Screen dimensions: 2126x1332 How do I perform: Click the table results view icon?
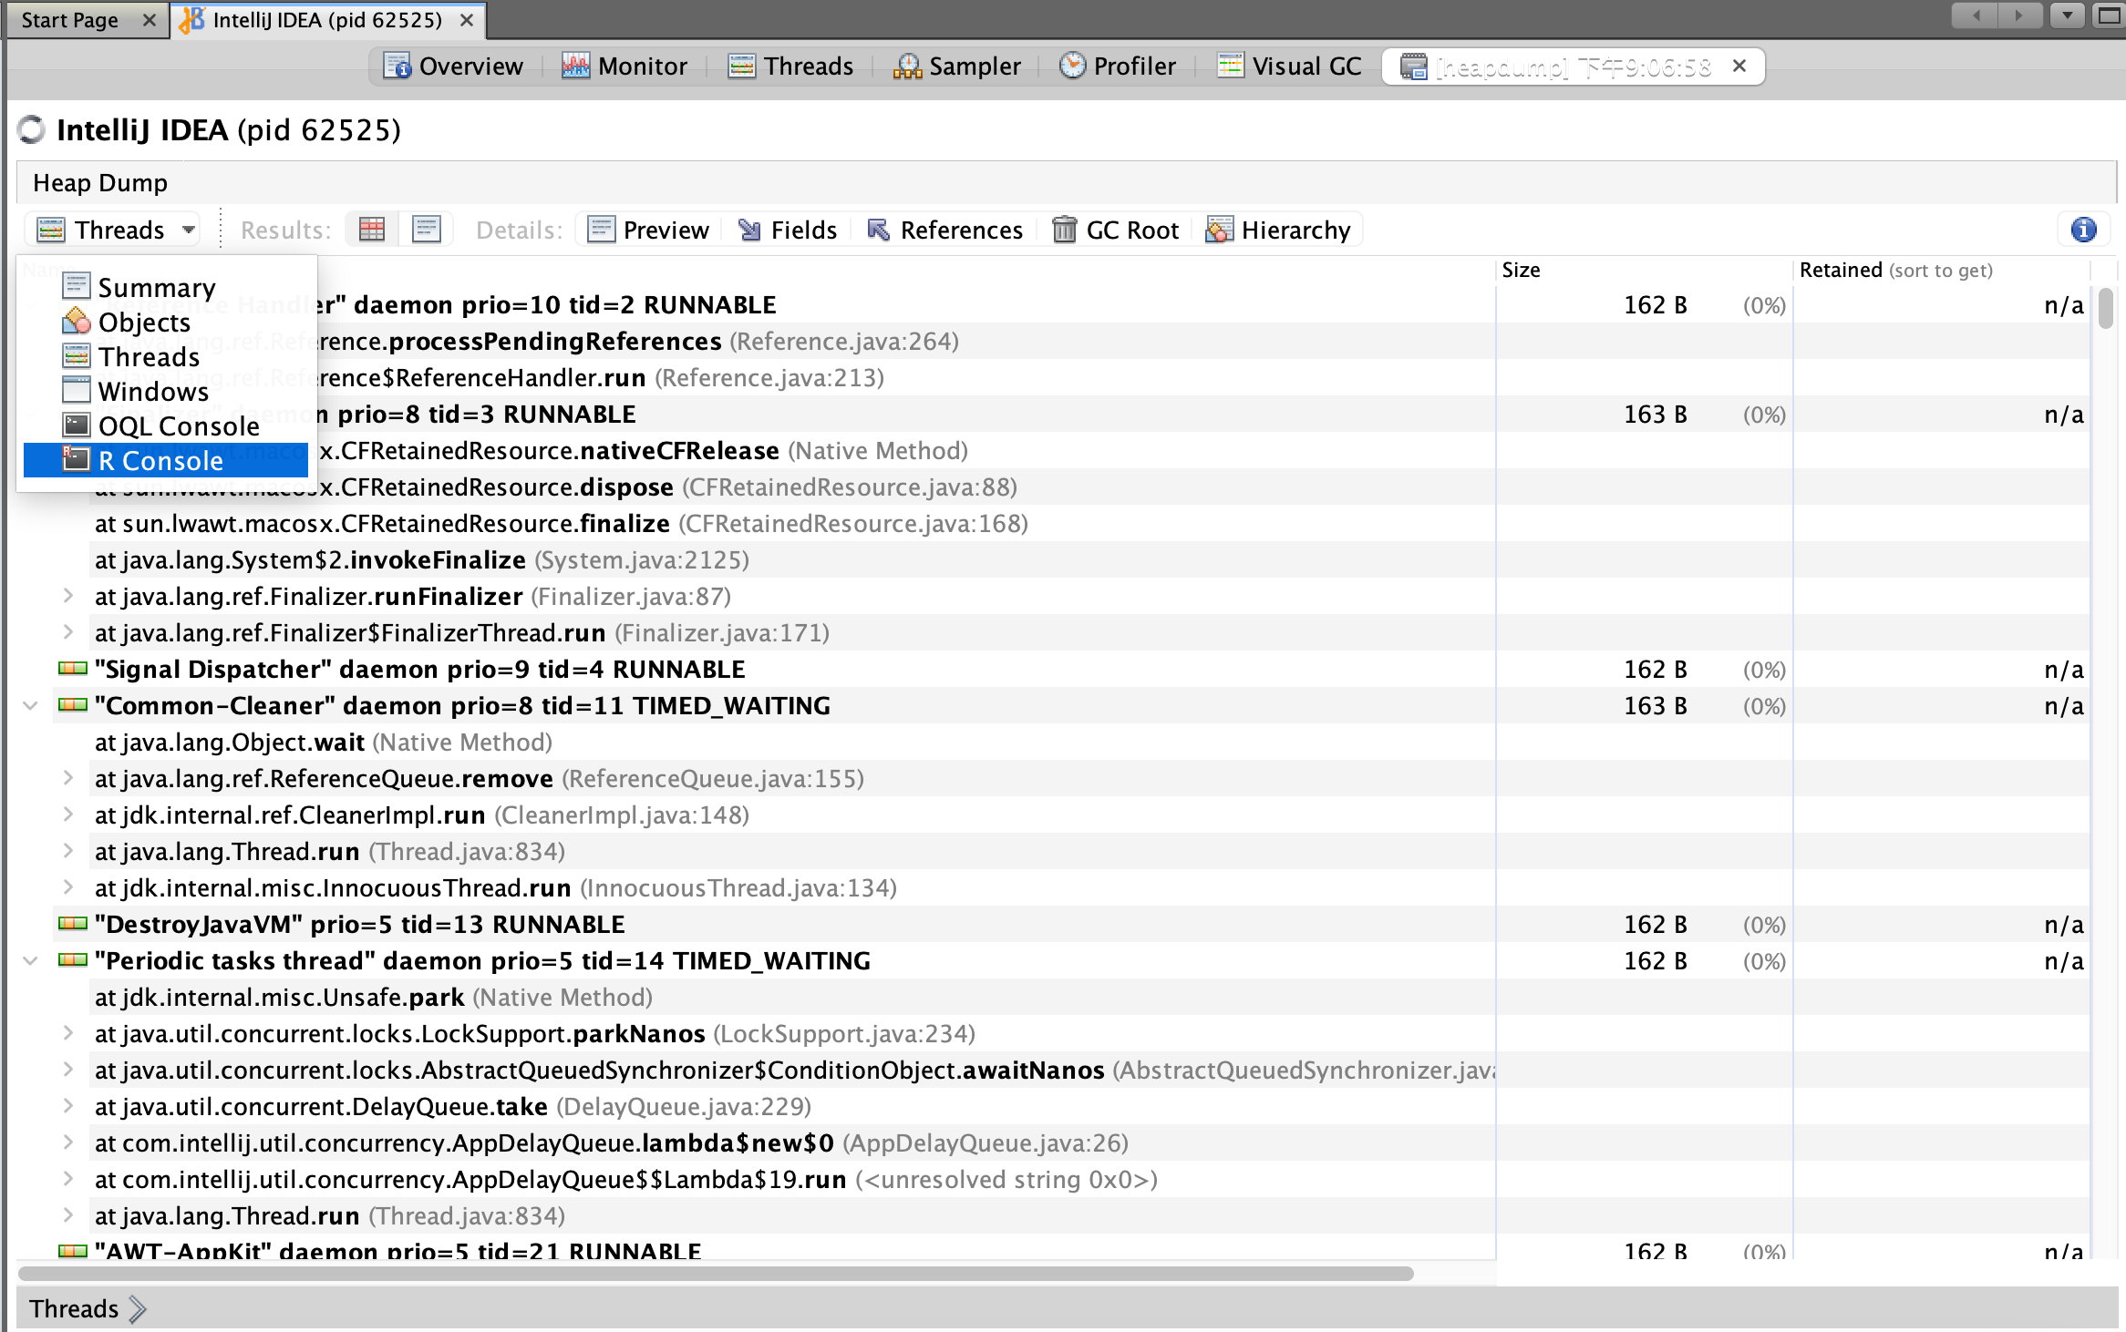click(x=372, y=230)
